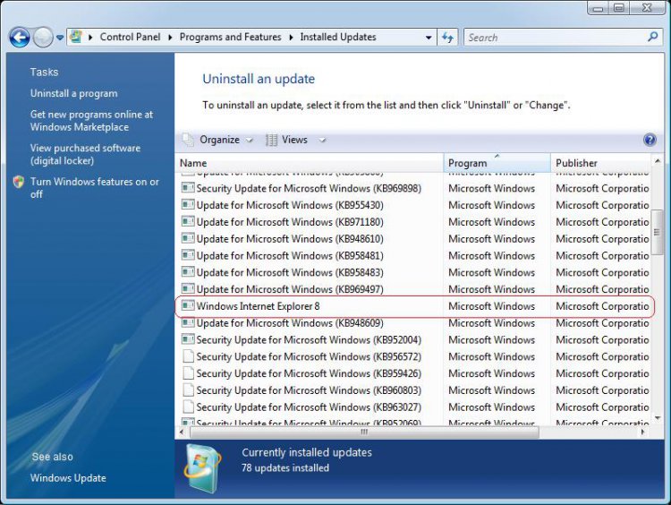The width and height of the screenshot is (671, 505).
Task: Expand the arrow after Programs and Features
Action: [292, 38]
